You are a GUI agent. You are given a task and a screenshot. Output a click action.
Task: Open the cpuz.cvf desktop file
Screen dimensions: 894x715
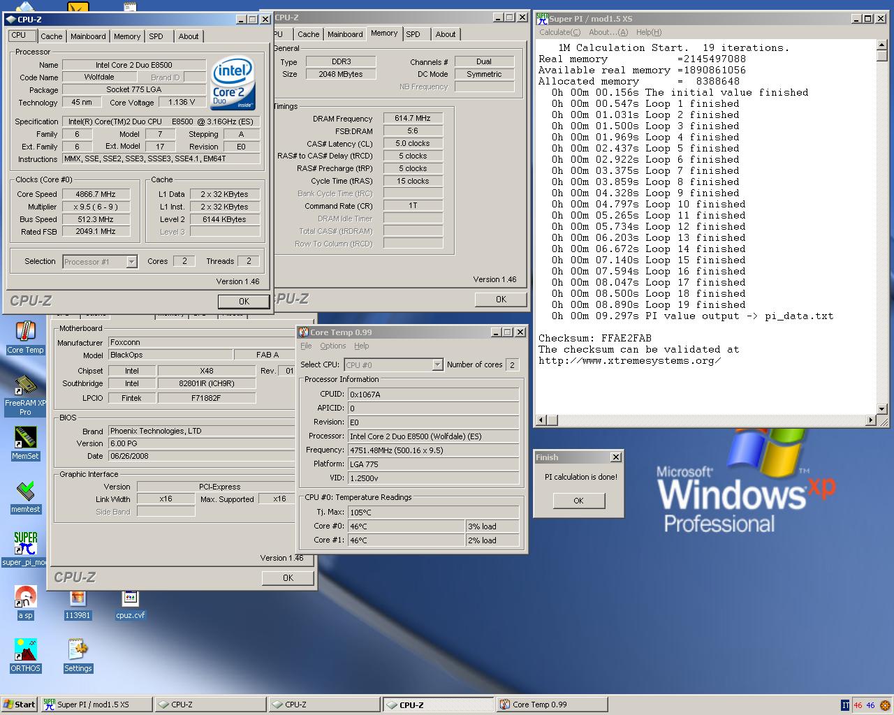pyautogui.click(x=131, y=605)
